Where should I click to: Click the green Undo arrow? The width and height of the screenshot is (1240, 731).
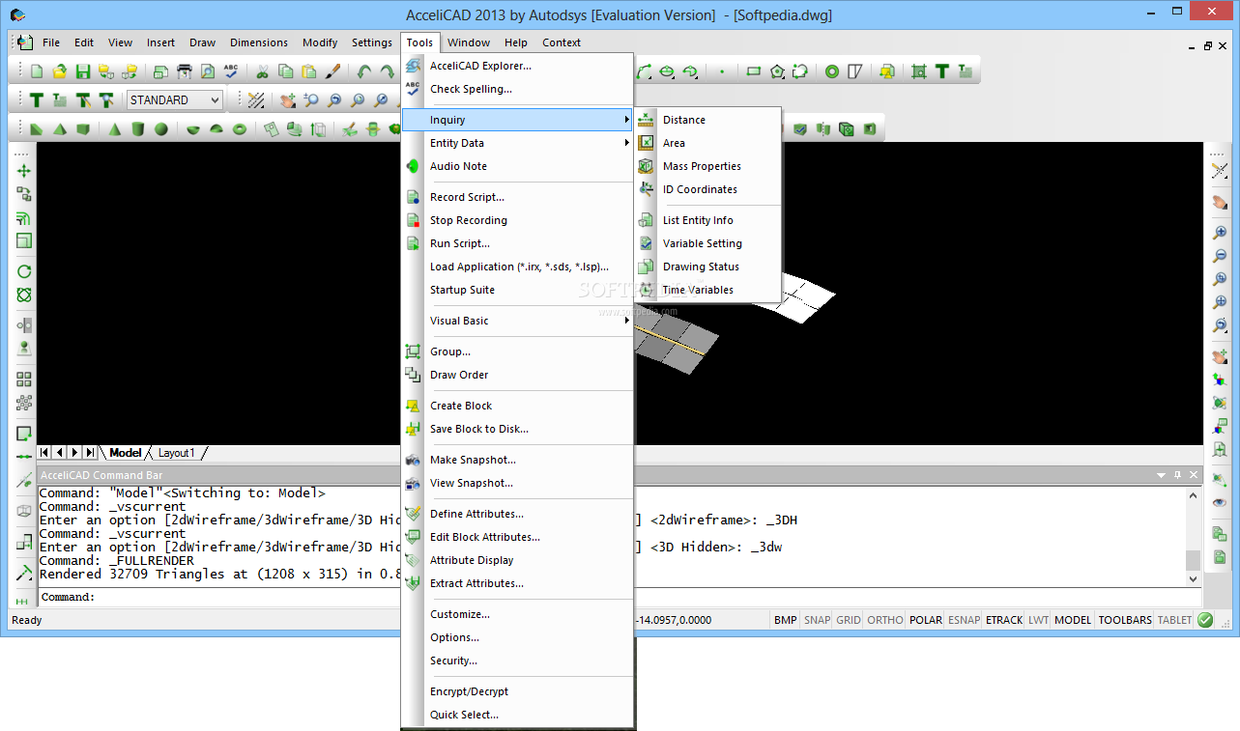click(363, 71)
